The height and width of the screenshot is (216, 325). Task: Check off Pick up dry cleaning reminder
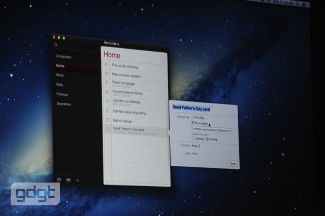click(x=107, y=65)
